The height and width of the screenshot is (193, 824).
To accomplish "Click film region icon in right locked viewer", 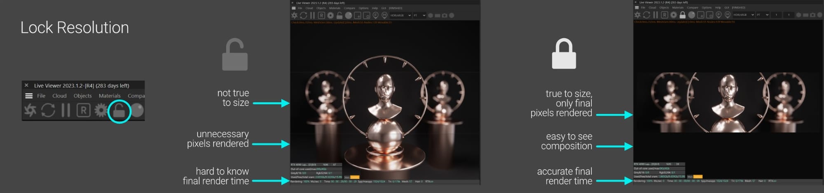I will [709, 15].
